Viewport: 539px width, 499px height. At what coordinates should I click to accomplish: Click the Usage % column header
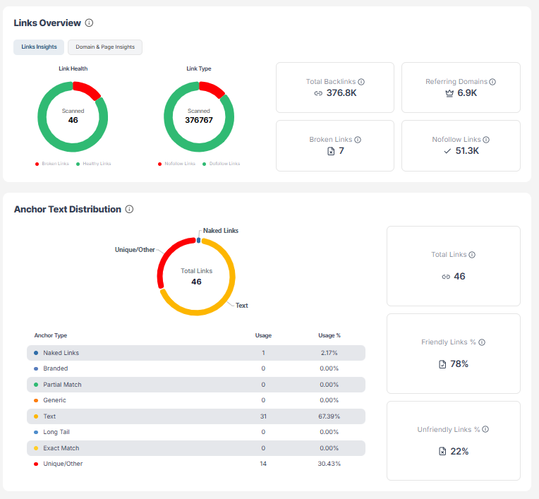(x=329, y=335)
